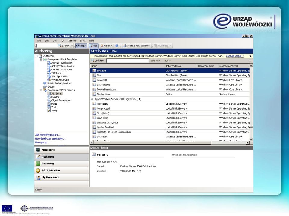The image size is (289, 216).
Task: Select Rules icon in tree
Action: (x=49, y=104)
